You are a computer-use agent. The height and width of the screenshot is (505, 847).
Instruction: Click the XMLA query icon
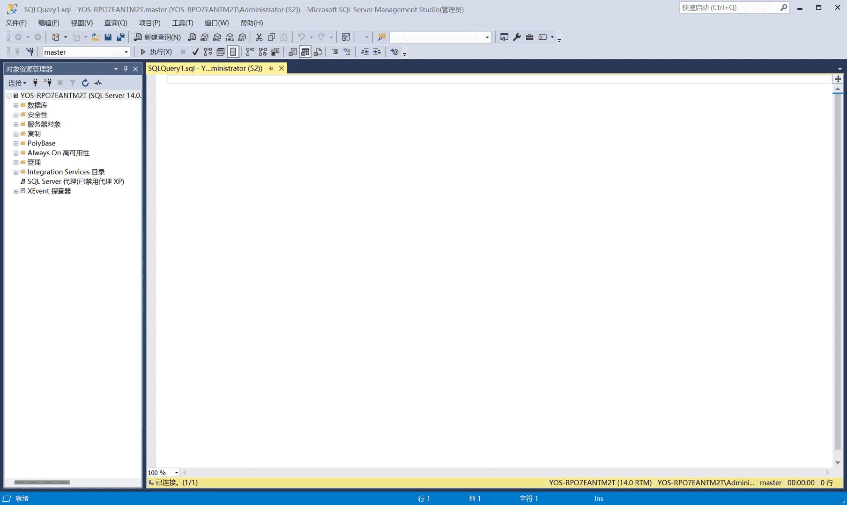[230, 37]
